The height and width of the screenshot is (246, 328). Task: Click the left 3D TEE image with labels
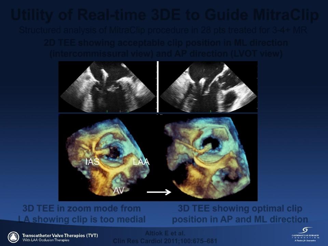108,157
